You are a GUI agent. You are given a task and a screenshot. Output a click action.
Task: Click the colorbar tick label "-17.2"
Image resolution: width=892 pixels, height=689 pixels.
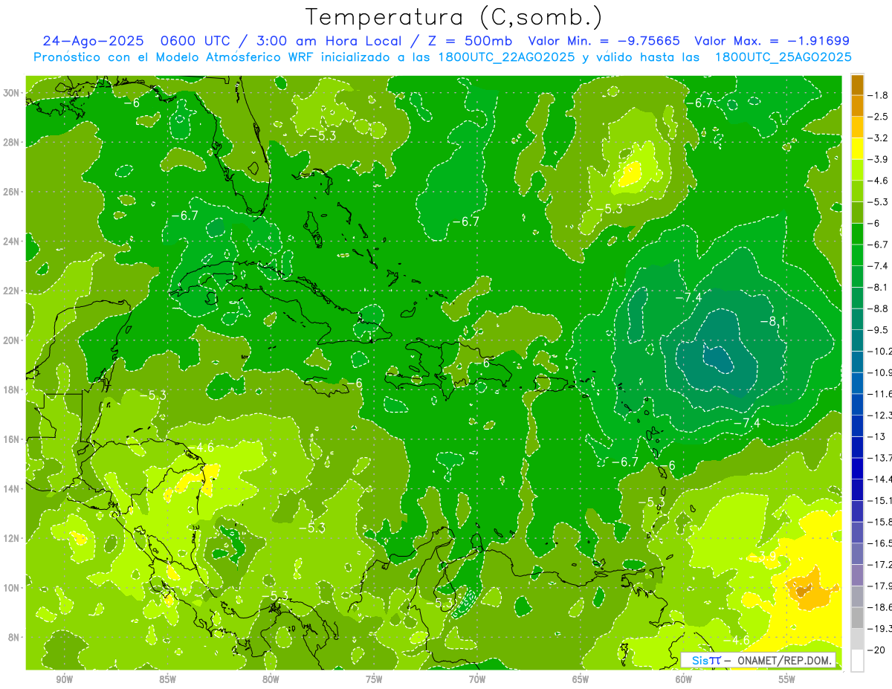click(880, 564)
